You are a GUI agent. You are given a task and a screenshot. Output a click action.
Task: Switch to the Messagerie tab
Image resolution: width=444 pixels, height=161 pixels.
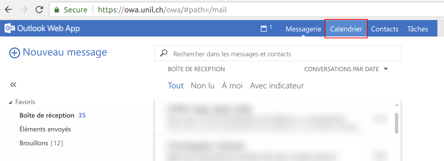(303, 29)
